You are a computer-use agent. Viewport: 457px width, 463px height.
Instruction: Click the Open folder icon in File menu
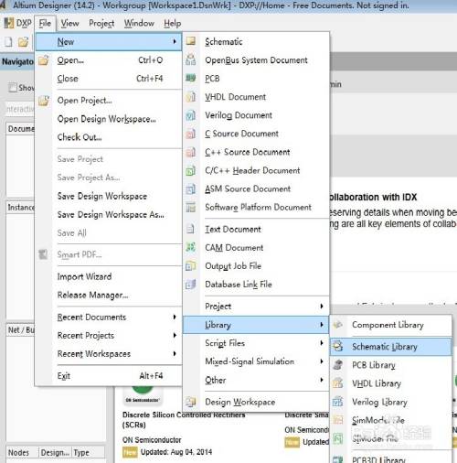[44, 60]
